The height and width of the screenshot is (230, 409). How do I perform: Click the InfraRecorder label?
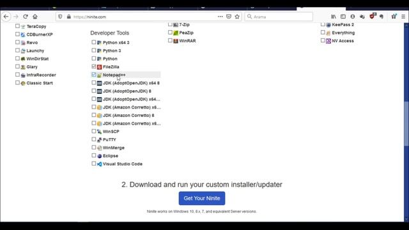41,75
